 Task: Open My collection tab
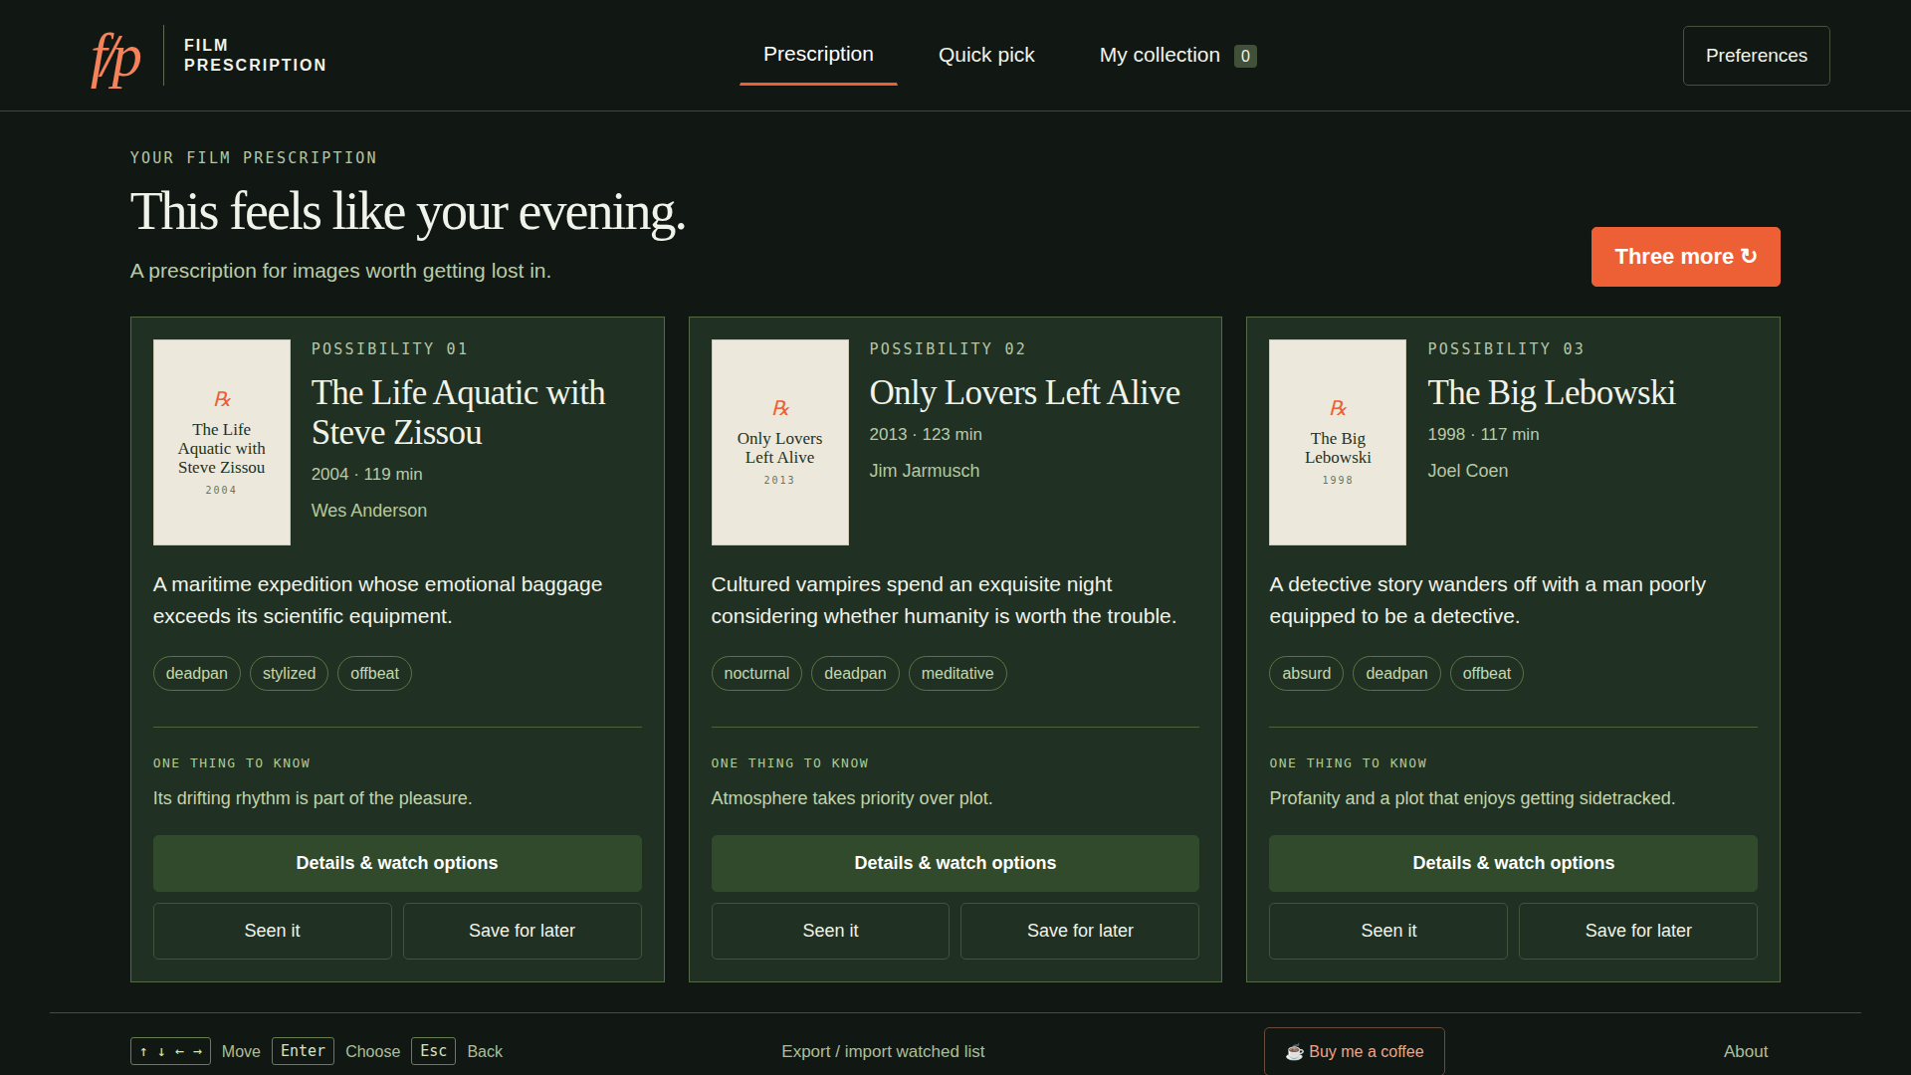(x=1177, y=56)
